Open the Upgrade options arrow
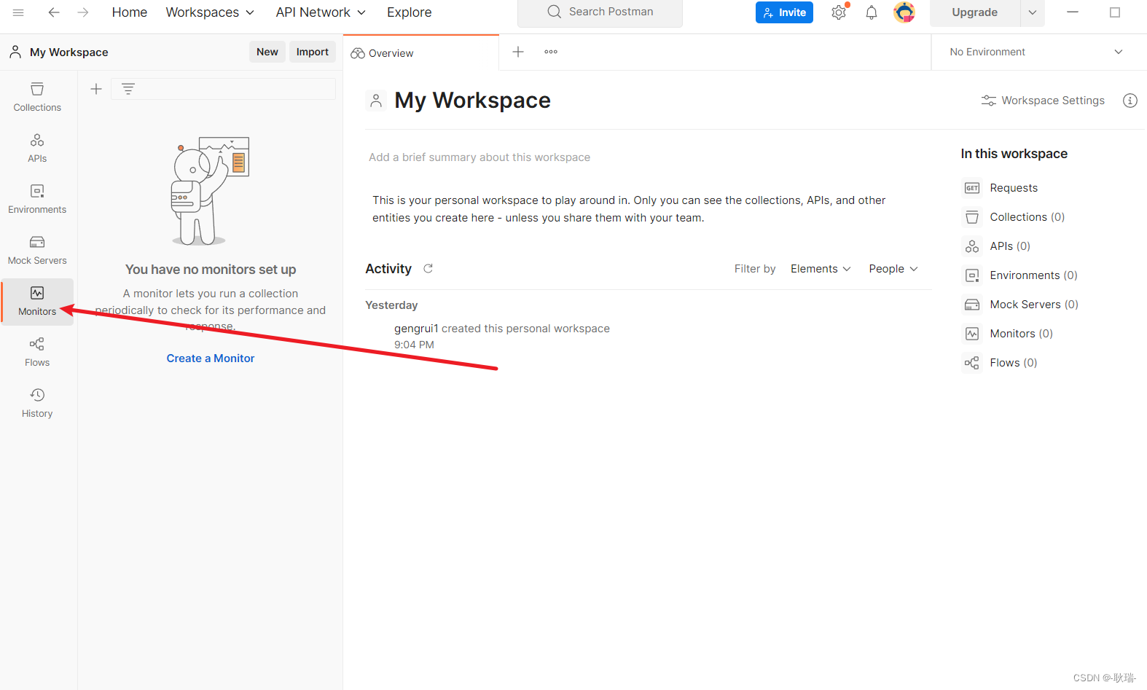The image size is (1147, 690). tap(1033, 12)
